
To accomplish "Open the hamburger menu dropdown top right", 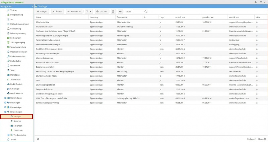I will 262,2.
